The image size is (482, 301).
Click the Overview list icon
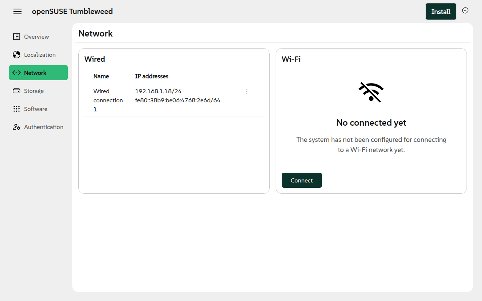pyautogui.click(x=17, y=36)
